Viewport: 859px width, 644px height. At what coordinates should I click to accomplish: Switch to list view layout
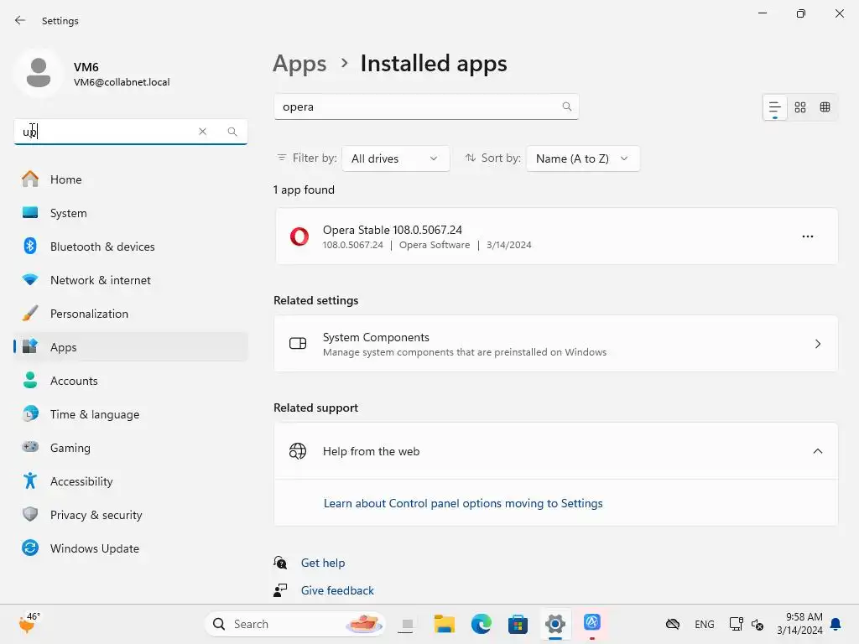coord(774,107)
